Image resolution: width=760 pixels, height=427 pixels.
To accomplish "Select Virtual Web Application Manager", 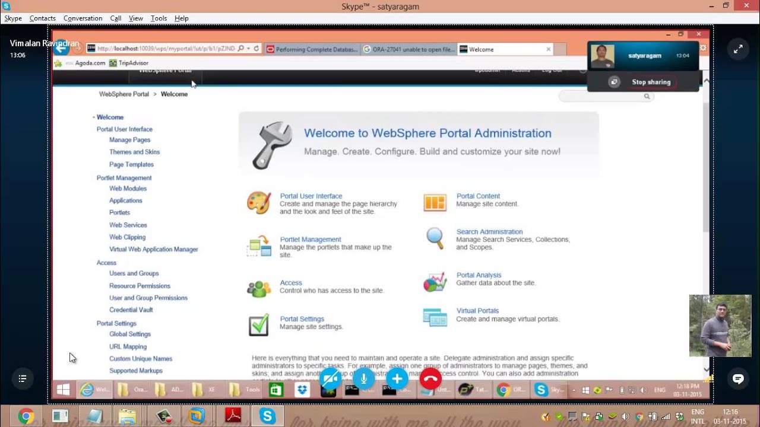I will [x=154, y=249].
